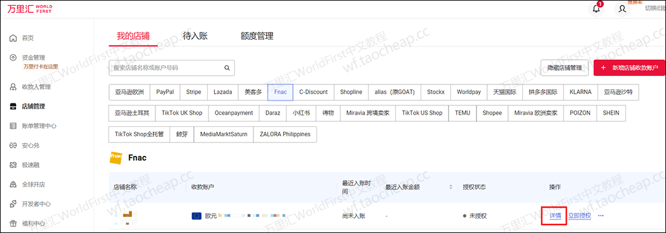
Task: Sort by 最近入账金额 column arrows
Action: click(x=451, y=187)
